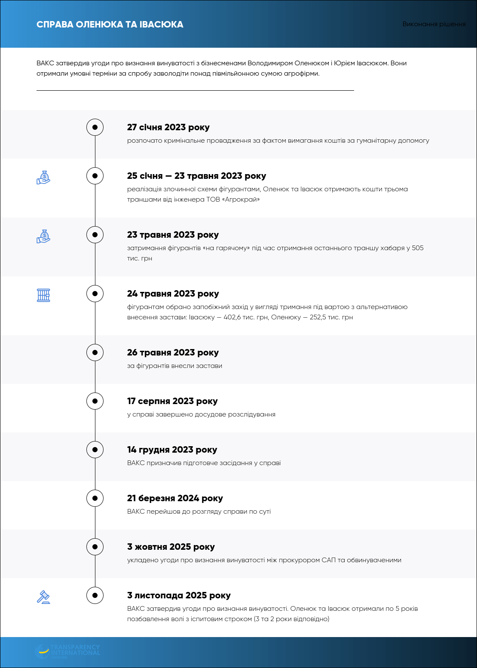477x668 pixels.
Task: Select the 21 березня 2024 timeline marker
Action: coord(95,498)
